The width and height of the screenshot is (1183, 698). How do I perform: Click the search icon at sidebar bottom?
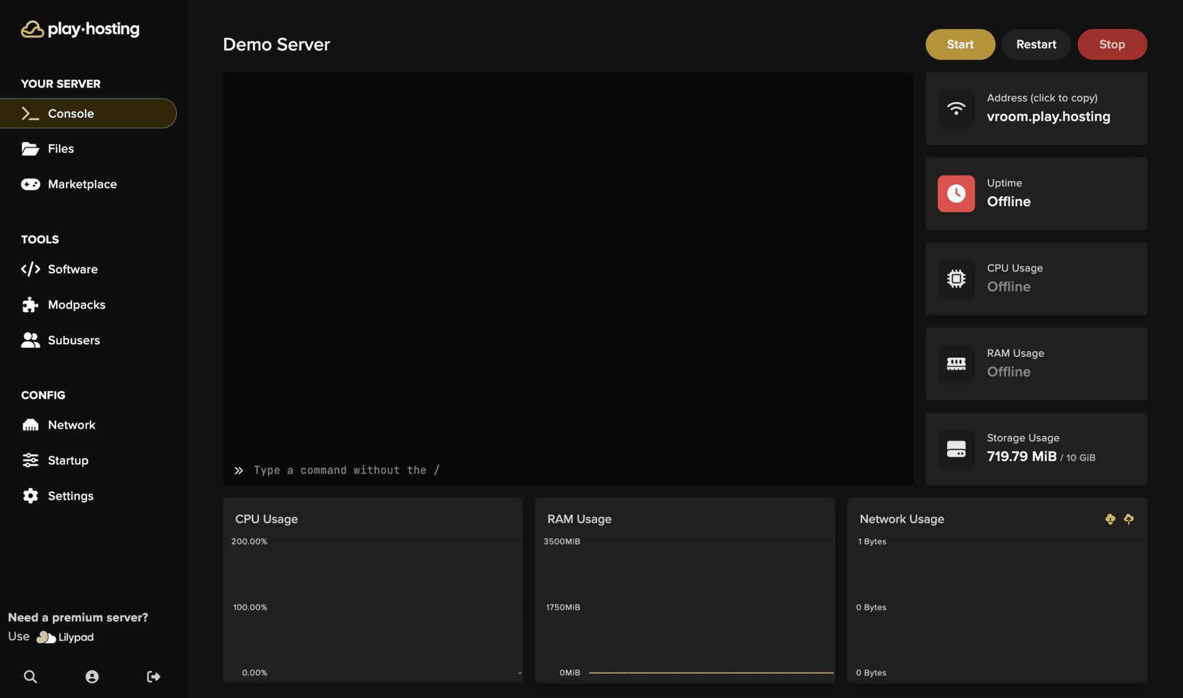pos(30,676)
